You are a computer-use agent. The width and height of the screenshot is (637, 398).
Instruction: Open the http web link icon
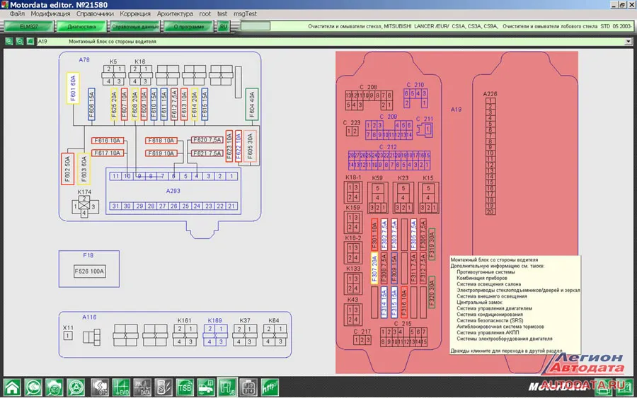coord(270,387)
